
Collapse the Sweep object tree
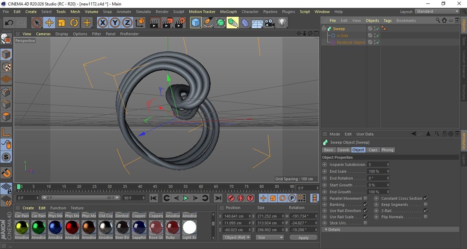click(x=324, y=29)
